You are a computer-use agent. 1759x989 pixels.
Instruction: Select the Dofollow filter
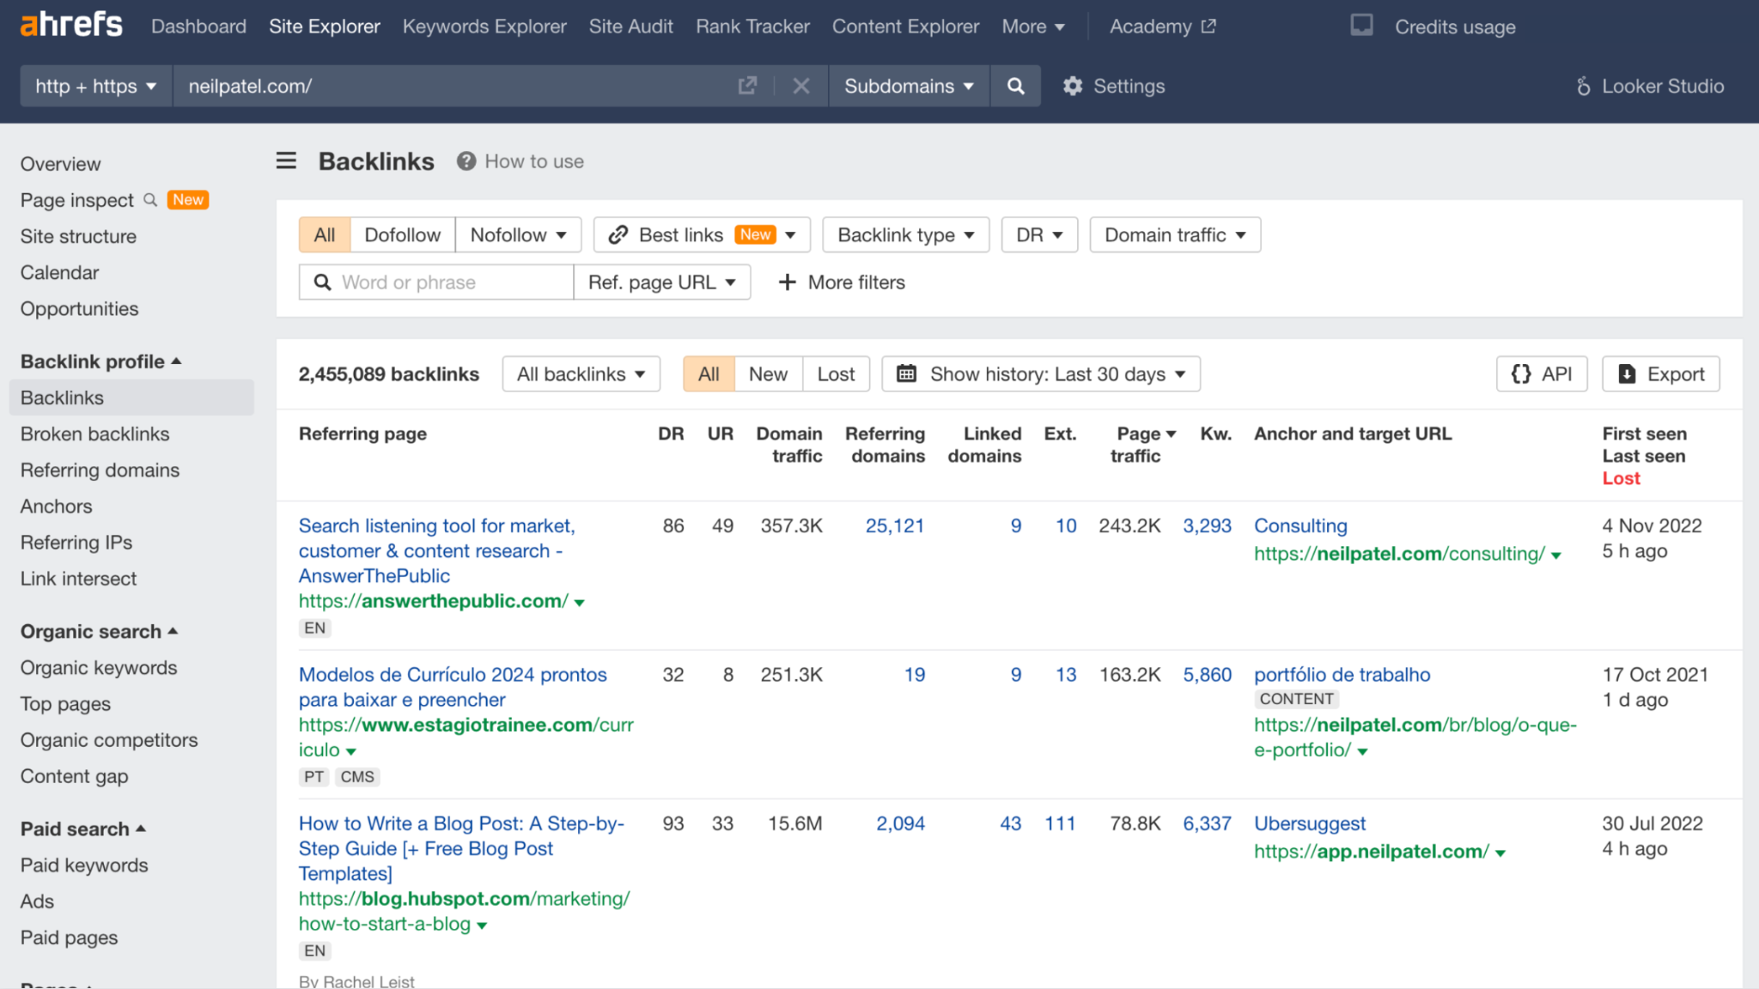[402, 234]
